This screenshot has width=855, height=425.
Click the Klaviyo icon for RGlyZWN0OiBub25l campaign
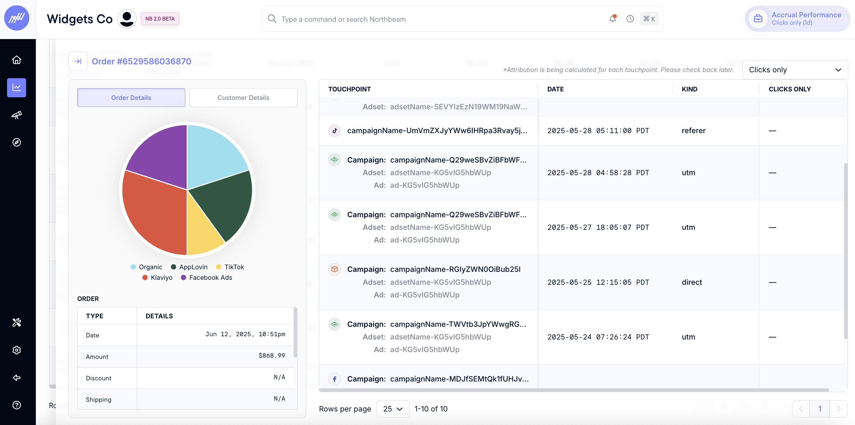tap(334, 269)
